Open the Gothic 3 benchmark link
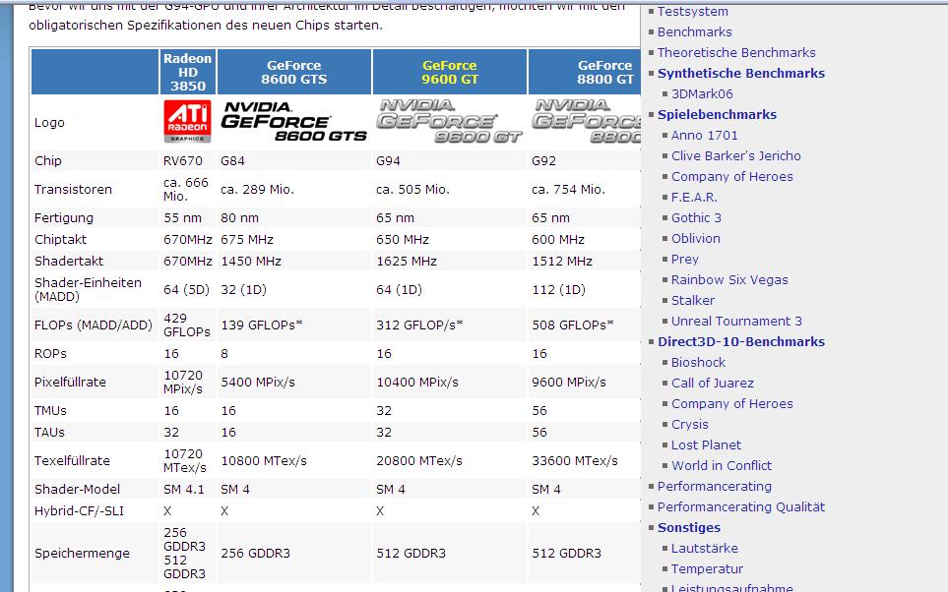The height and width of the screenshot is (592, 948). [x=696, y=217]
